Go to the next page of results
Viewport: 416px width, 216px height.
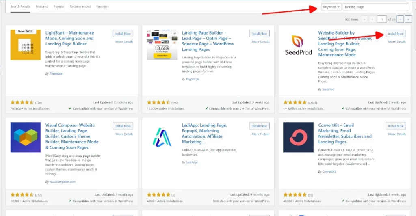(400, 19)
